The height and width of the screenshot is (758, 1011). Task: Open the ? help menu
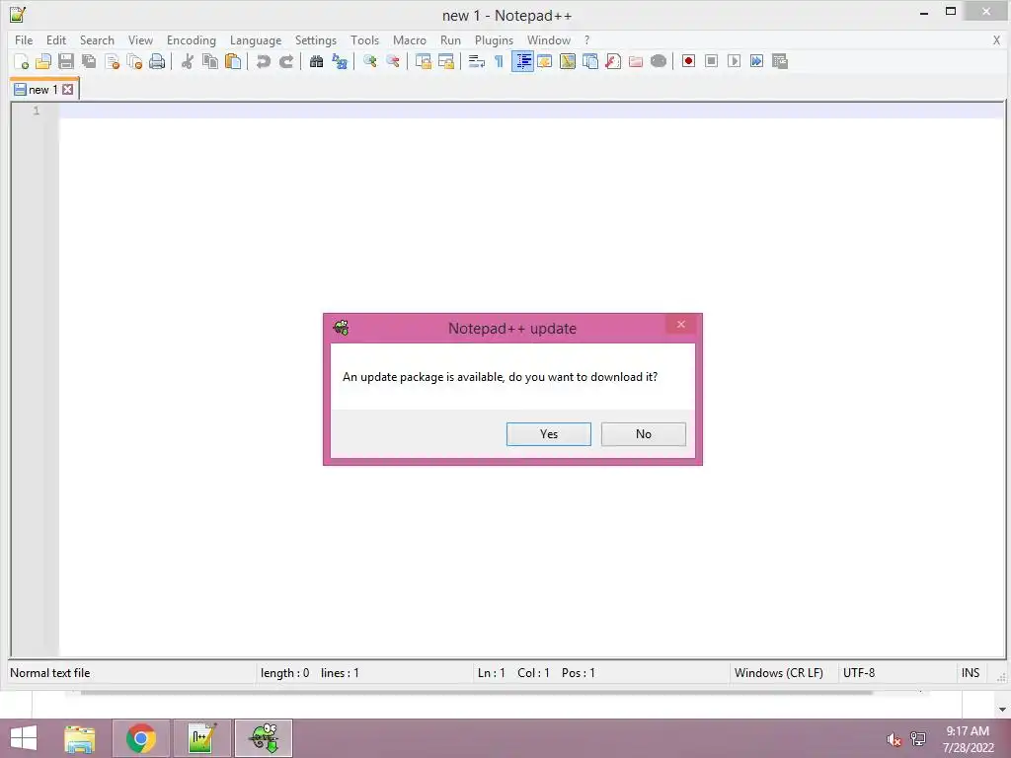[x=586, y=39]
